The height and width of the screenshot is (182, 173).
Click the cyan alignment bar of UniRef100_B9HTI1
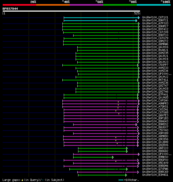pos(100,21)
